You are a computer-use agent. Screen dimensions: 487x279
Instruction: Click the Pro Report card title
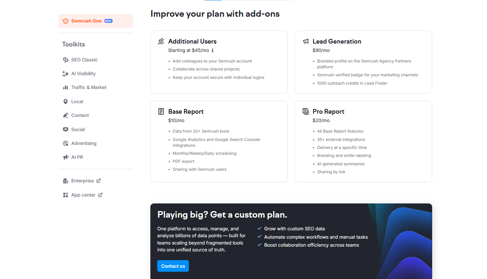(328, 112)
